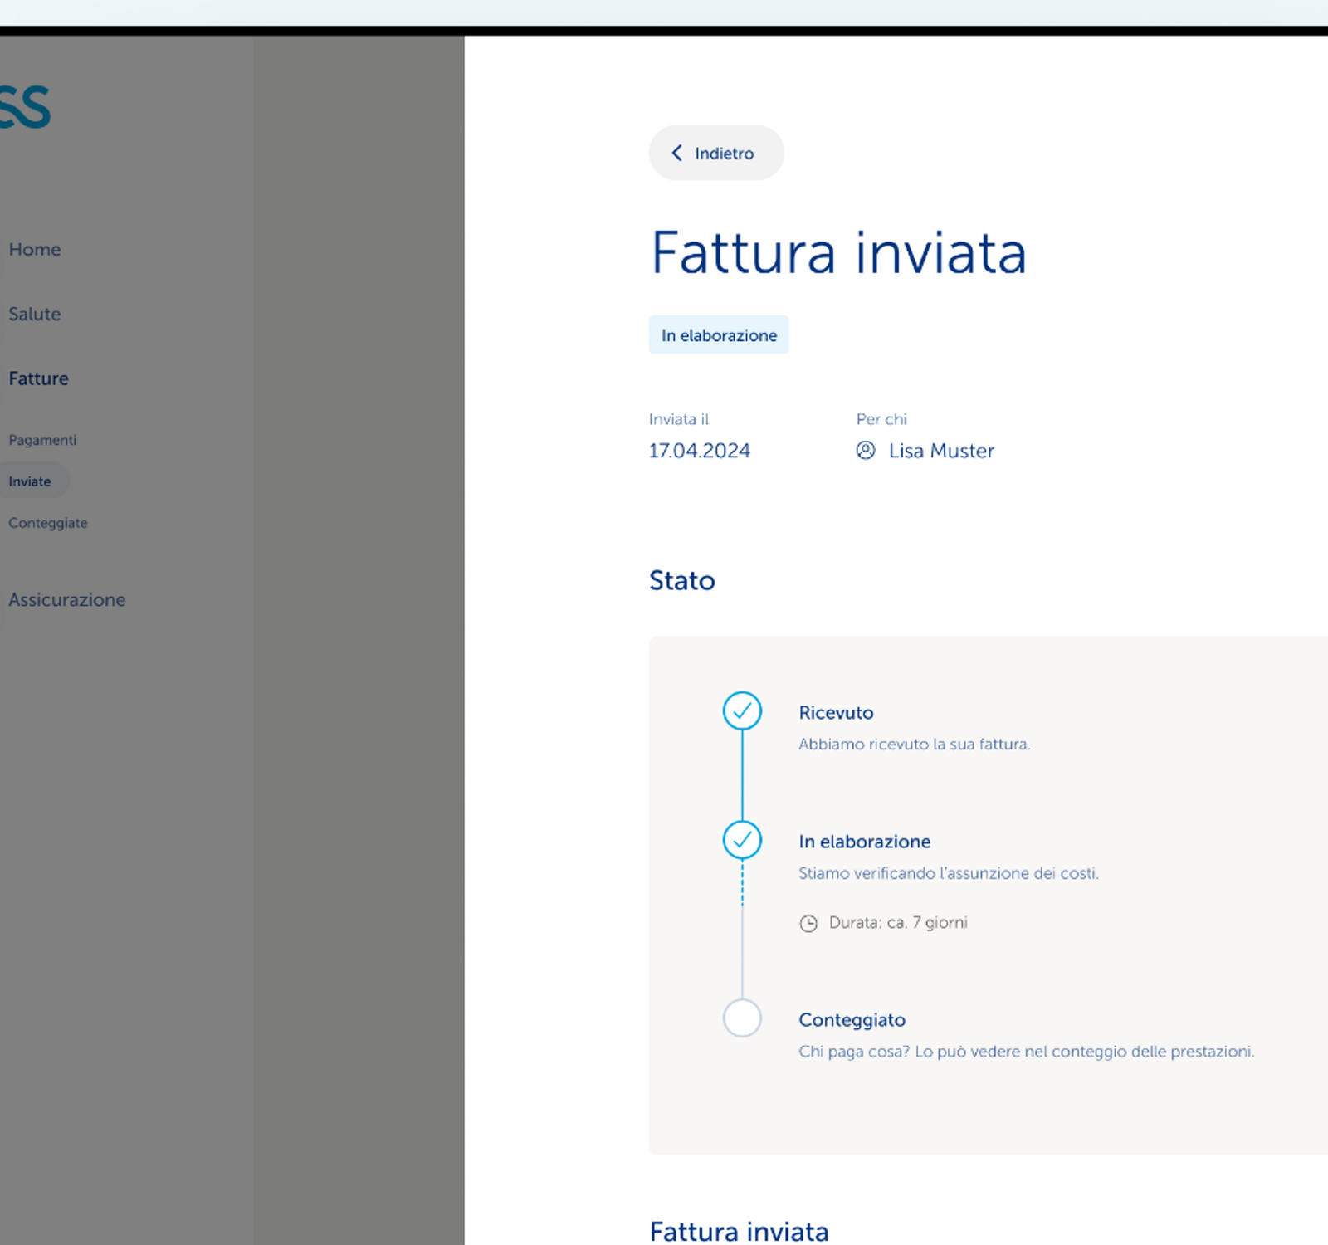1328x1245 pixels.
Task: Click the Indietro back button
Action: tap(715, 153)
